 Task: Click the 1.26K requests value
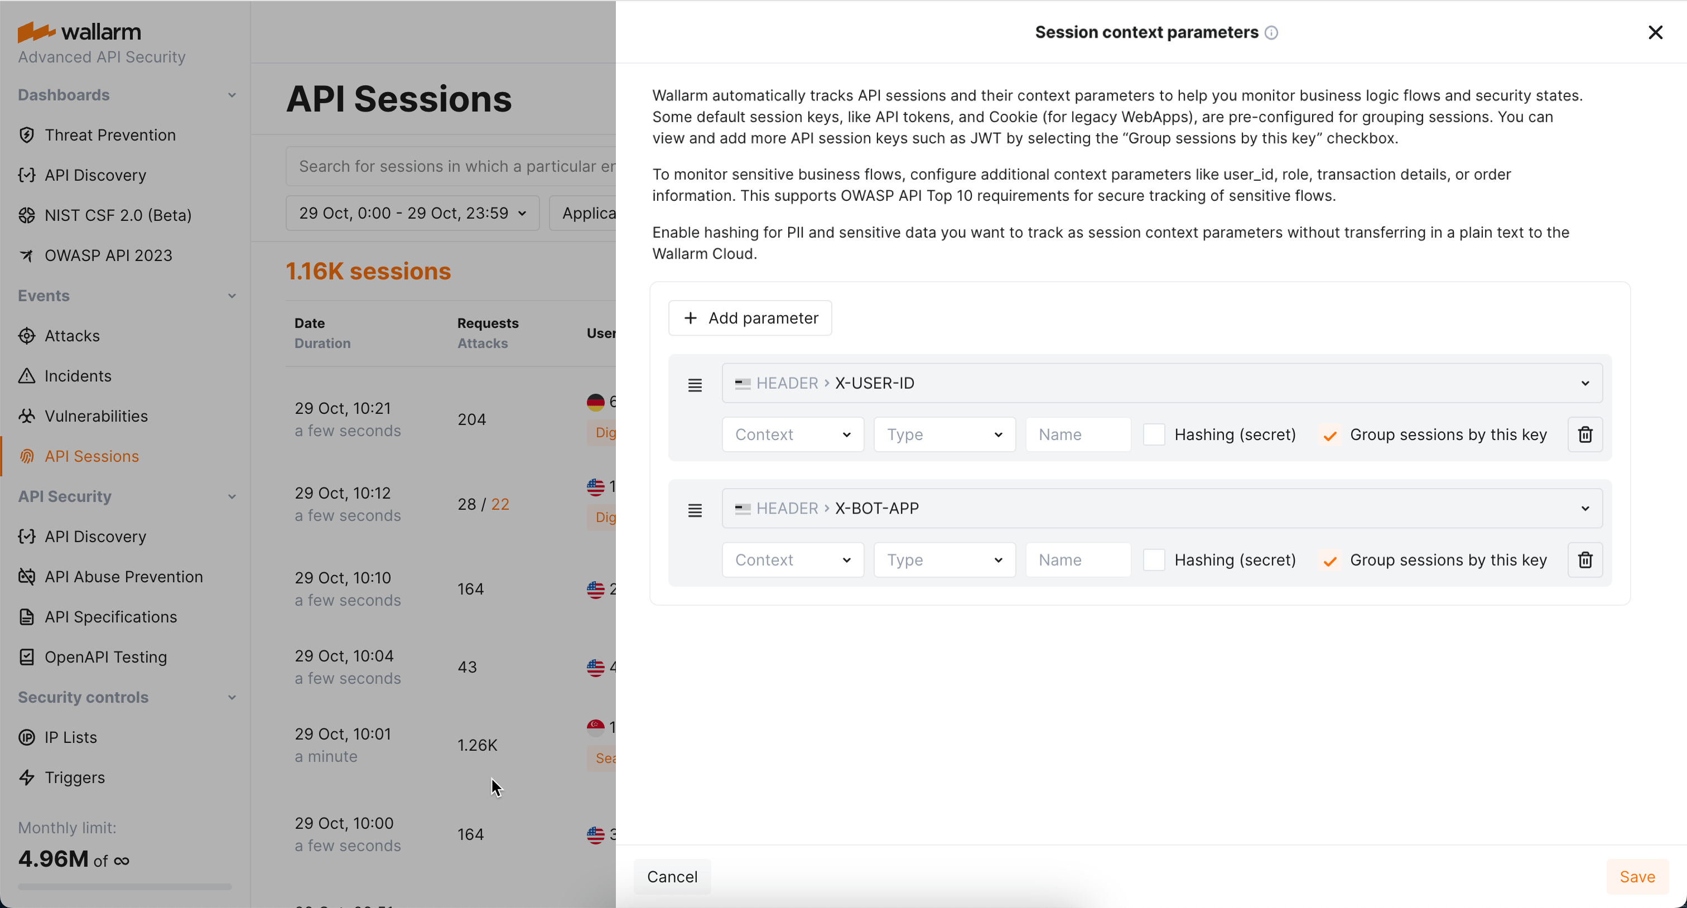coord(478,745)
